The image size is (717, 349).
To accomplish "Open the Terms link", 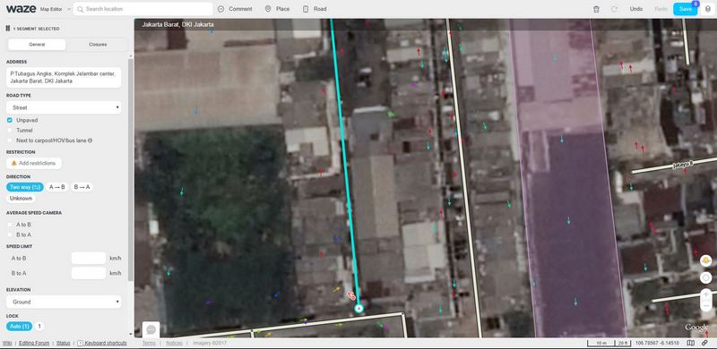I will pos(149,343).
